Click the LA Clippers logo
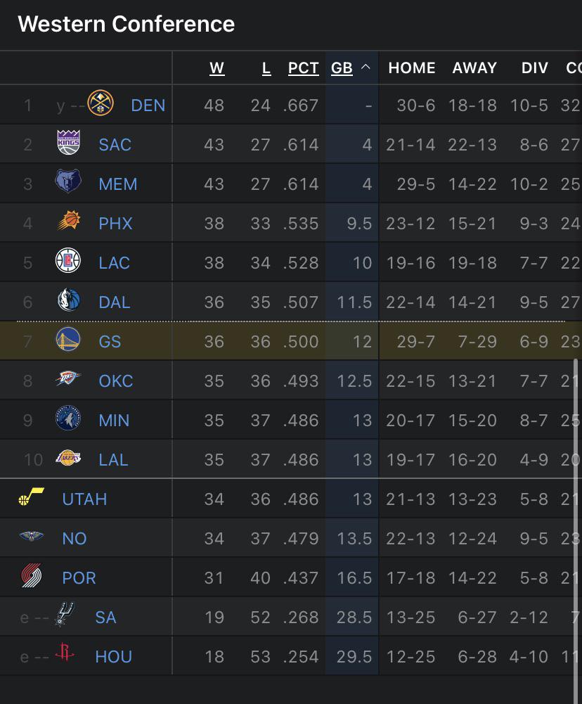This screenshot has width=582, height=704. click(x=68, y=262)
